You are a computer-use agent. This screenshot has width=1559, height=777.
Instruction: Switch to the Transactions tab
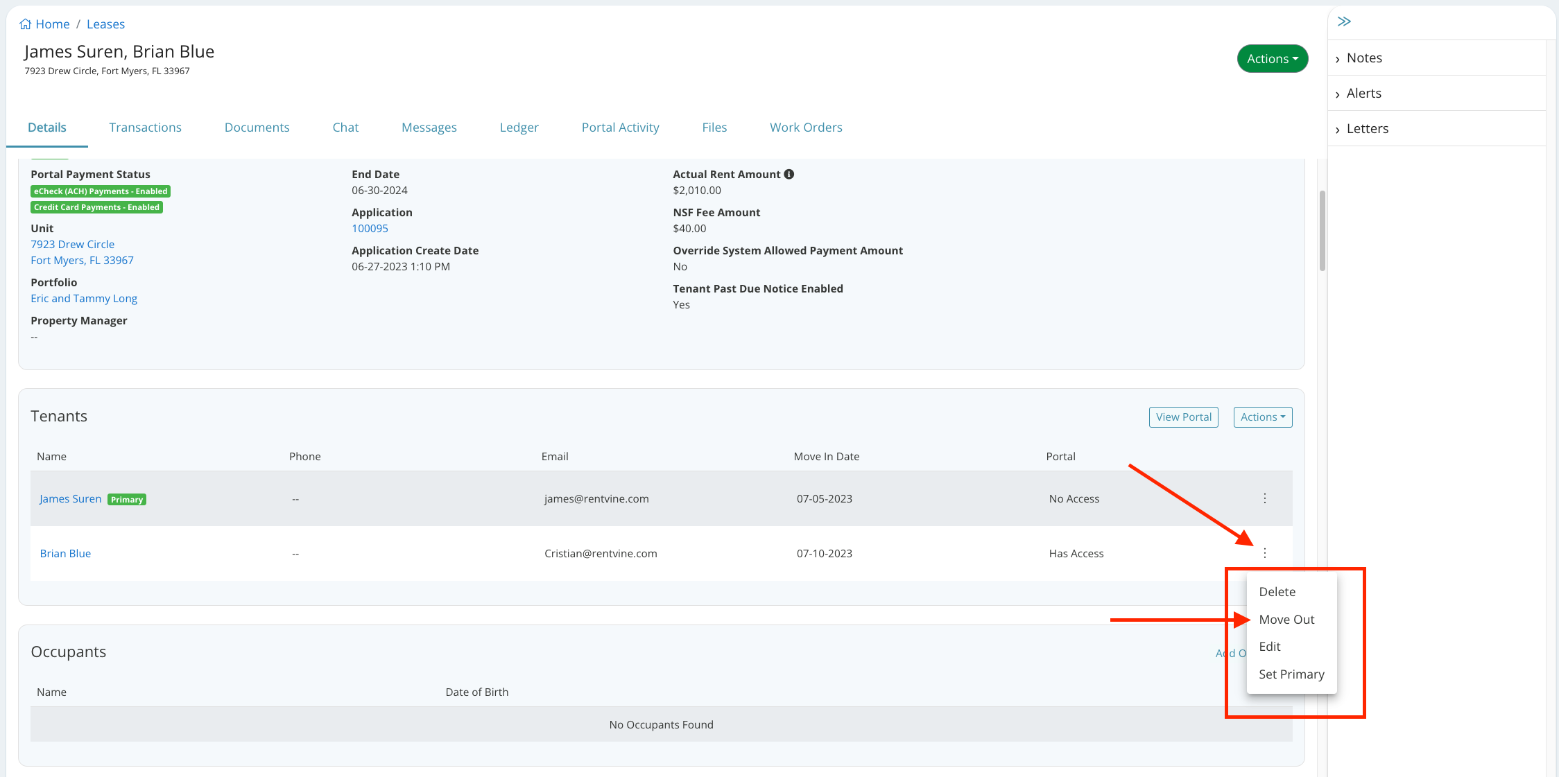pos(145,128)
